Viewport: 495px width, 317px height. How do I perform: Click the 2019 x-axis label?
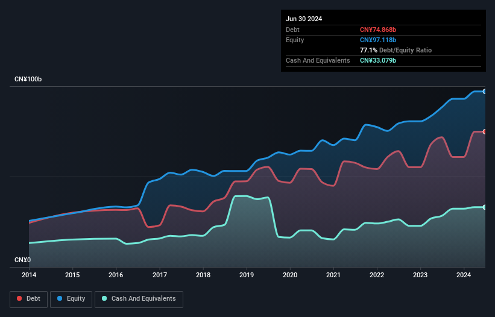click(247, 275)
